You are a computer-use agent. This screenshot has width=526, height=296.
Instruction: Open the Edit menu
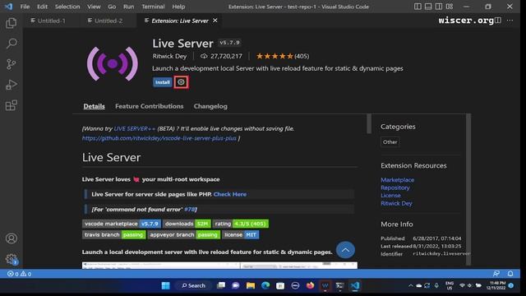[x=42, y=7]
